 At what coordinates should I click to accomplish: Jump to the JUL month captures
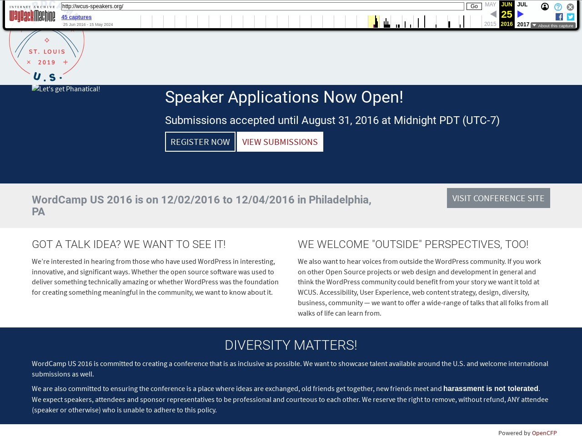(522, 5)
